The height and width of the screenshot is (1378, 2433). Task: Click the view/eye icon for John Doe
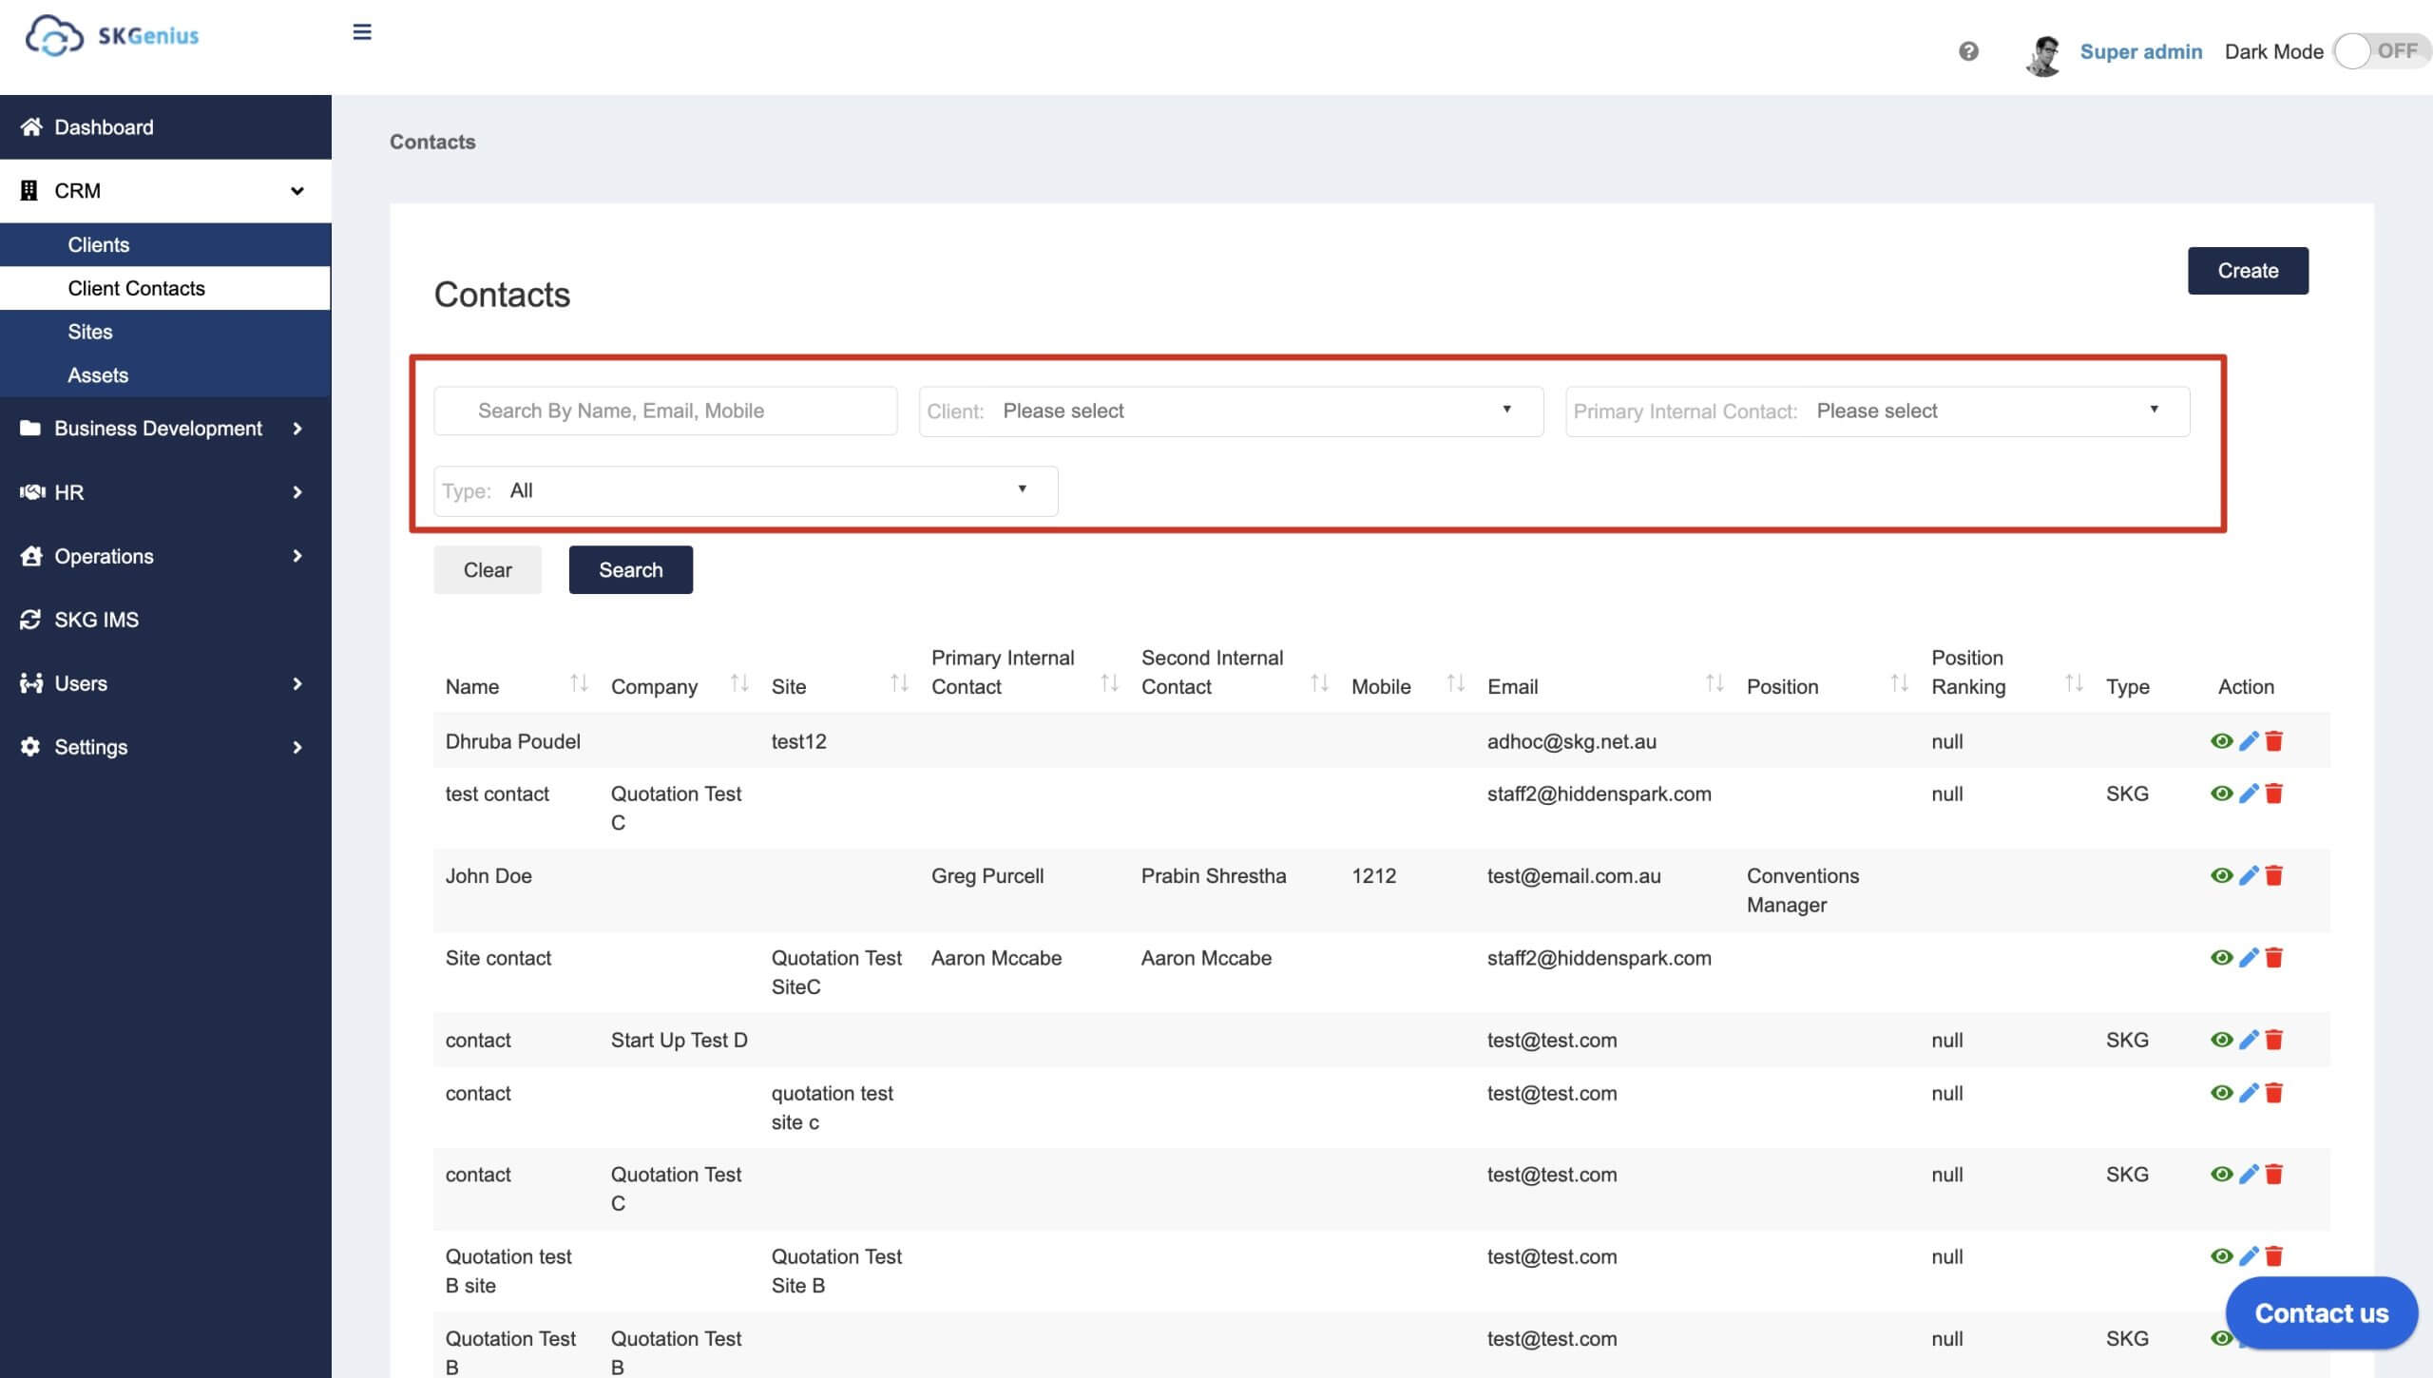click(x=2221, y=875)
